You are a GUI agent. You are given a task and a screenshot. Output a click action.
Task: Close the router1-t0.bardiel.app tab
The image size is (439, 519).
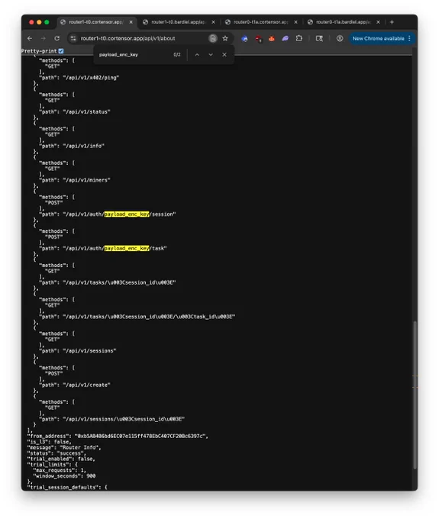(x=214, y=22)
